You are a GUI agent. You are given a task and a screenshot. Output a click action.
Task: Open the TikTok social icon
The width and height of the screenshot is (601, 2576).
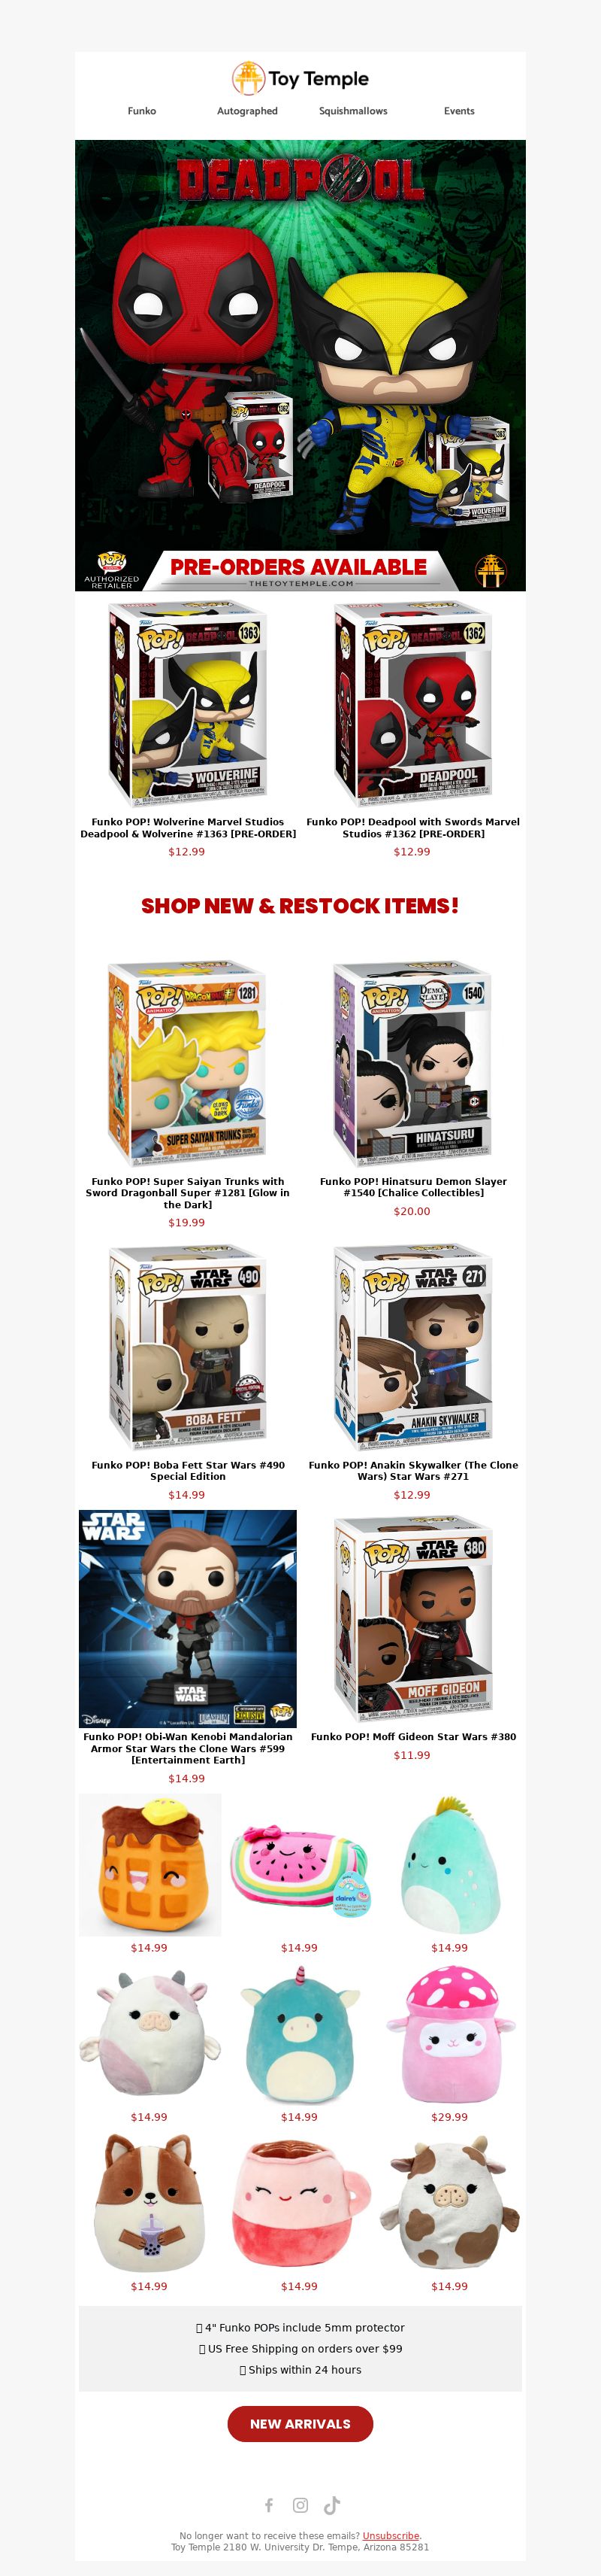[x=333, y=2505]
